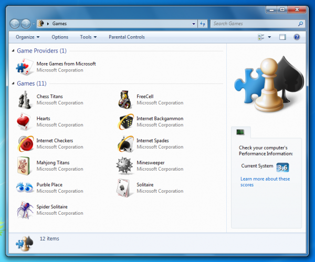315x262 pixels.
Task: Collapse the Games (11) group
Action: [13, 83]
